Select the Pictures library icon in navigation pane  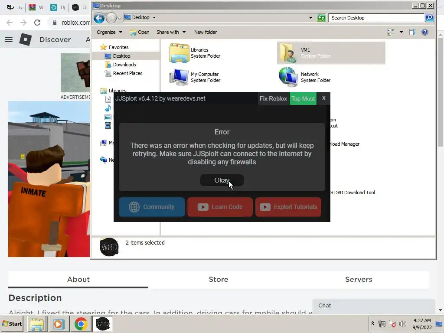[108, 117]
